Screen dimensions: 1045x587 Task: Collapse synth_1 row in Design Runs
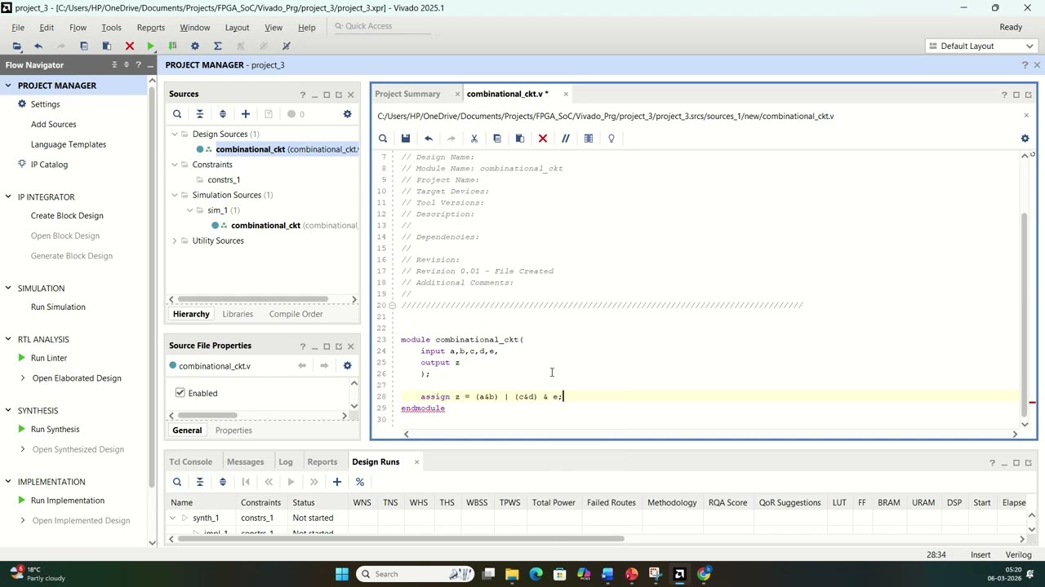[x=172, y=519]
